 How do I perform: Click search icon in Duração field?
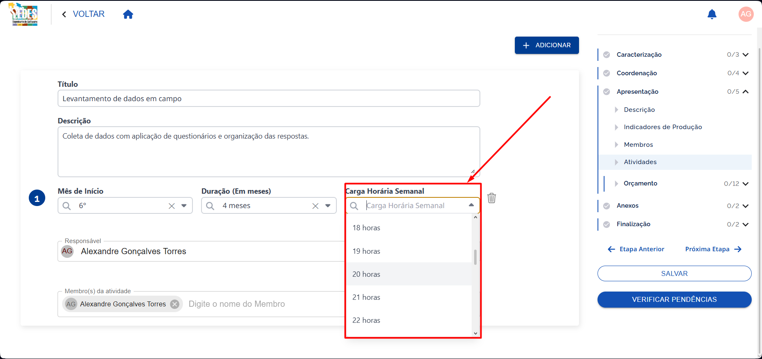[210, 206]
